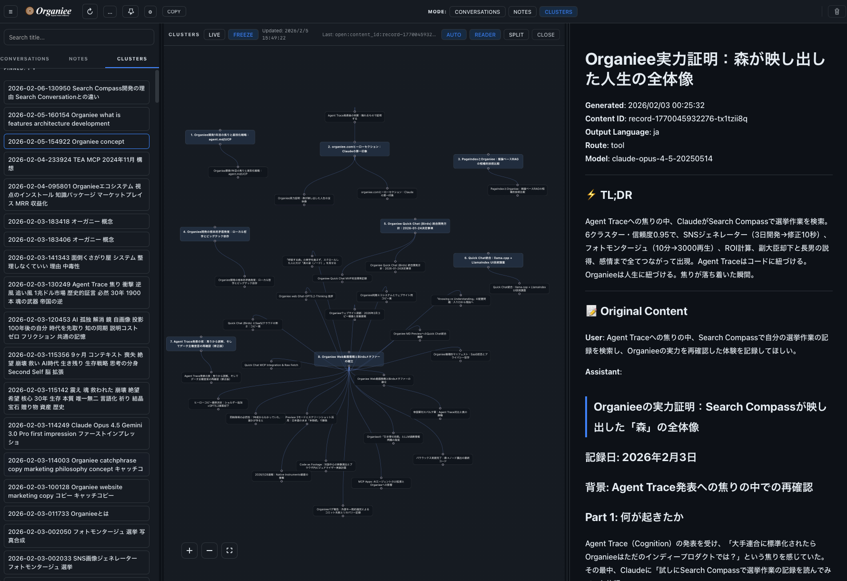Zoom out the graph with minus button
The image size is (847, 581).
209,551
